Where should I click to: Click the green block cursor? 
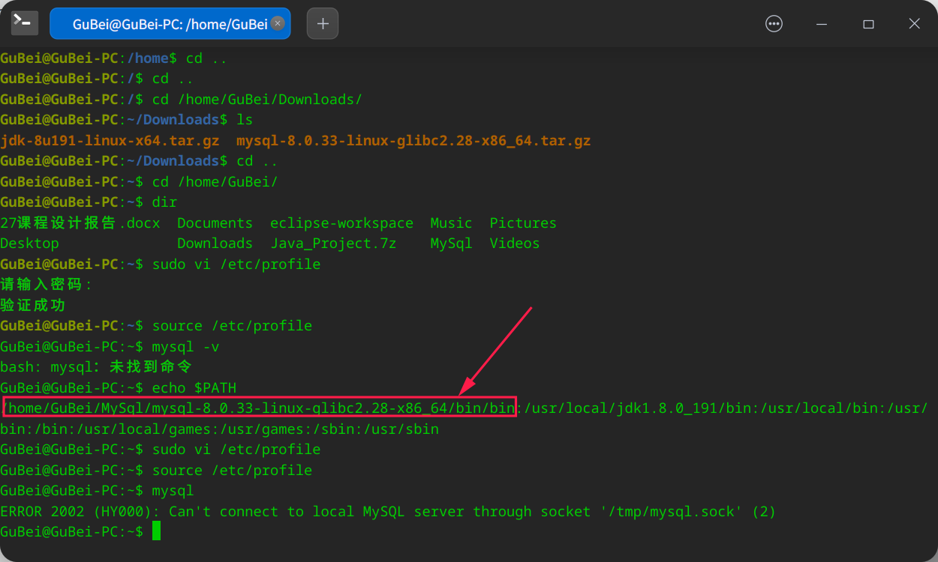tap(156, 531)
